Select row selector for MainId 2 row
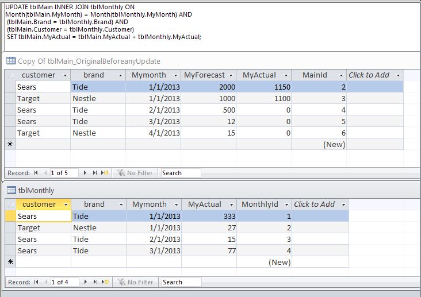421x297 pixels. tap(10, 87)
